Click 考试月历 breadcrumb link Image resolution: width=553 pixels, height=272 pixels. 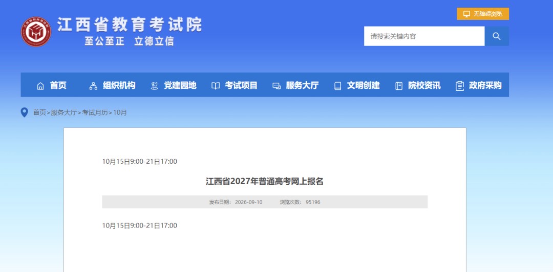click(95, 112)
